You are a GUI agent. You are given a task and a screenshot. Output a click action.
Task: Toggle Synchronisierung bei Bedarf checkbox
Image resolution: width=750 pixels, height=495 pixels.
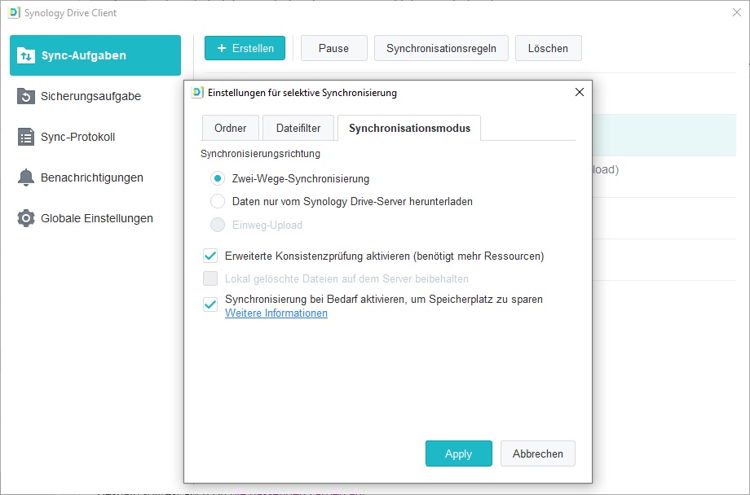pyautogui.click(x=210, y=304)
